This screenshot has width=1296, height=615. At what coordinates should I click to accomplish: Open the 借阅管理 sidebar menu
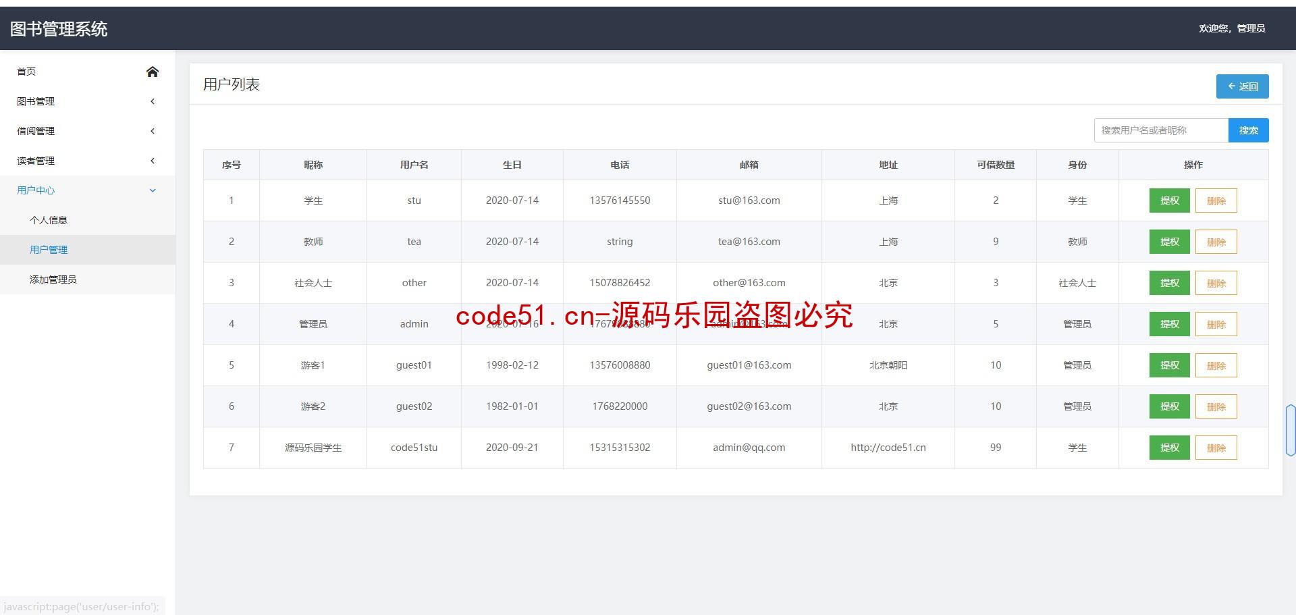[x=88, y=131]
